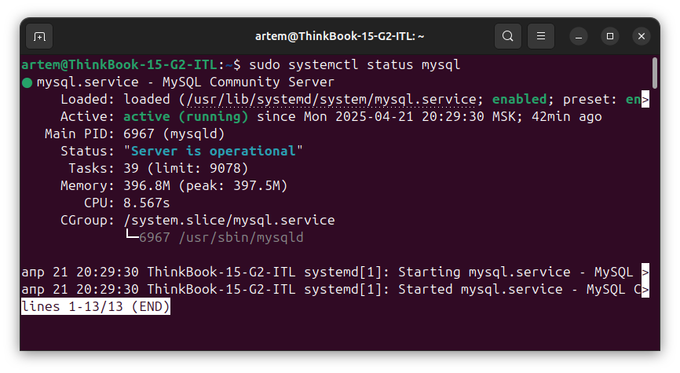The height and width of the screenshot is (373, 680).
Task: Click the vertical scrollbar thumb of the terminal
Action: pos(655,73)
